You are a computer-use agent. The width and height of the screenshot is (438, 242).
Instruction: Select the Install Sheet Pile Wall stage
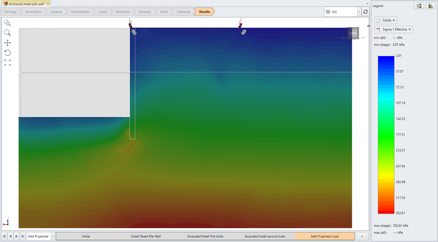[146, 236]
